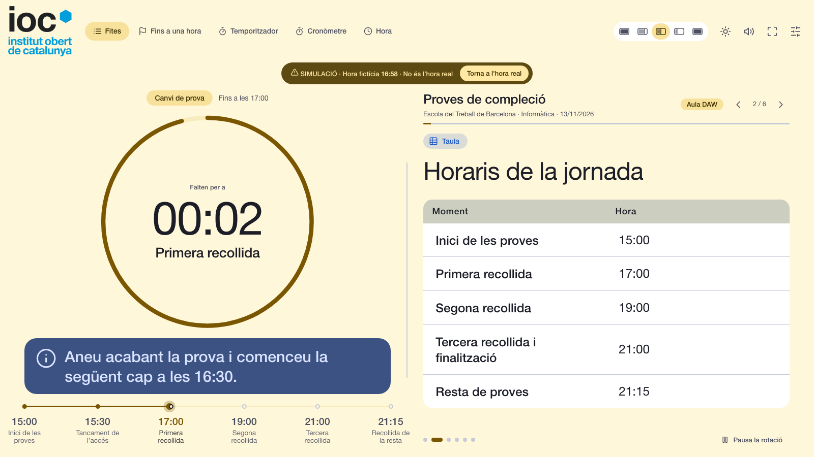Click the IOC institut obert de catalunya logo

pos(40,31)
